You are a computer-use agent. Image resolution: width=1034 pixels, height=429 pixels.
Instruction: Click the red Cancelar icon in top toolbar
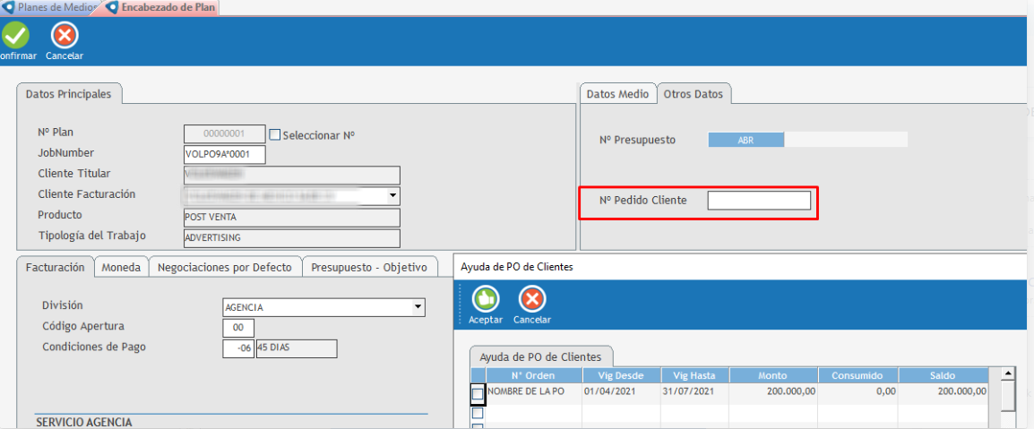pos(65,35)
